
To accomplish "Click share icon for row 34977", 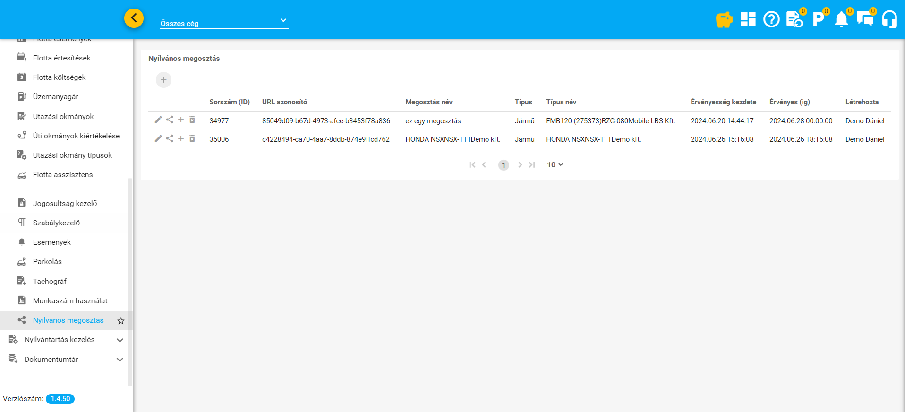I will [170, 120].
